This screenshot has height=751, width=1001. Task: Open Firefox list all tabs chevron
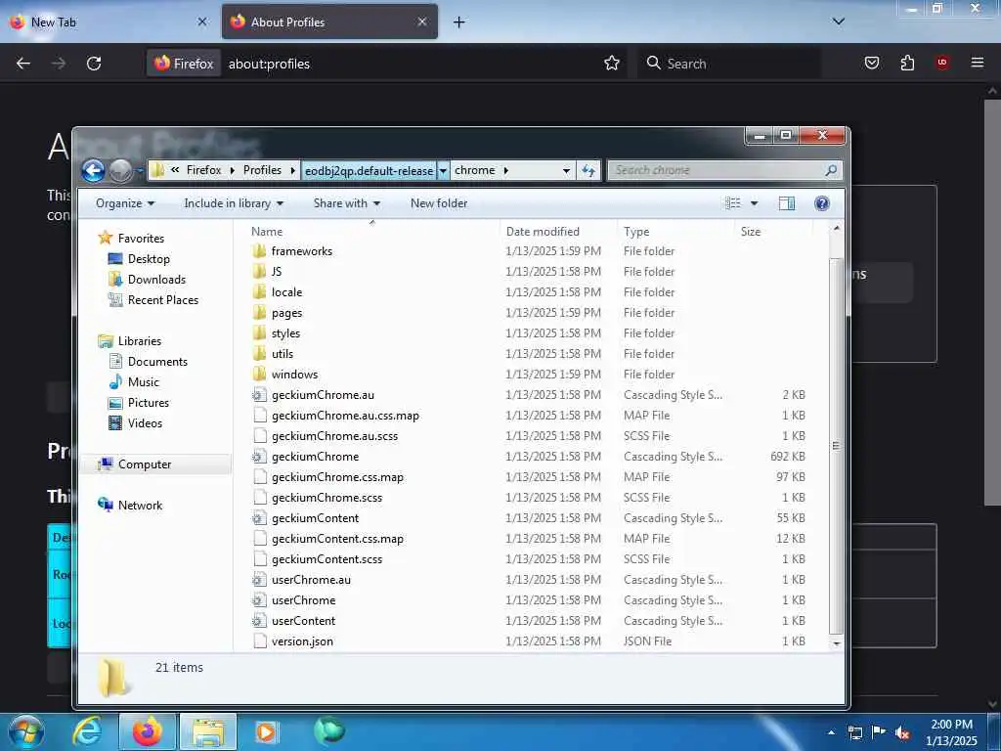838,22
